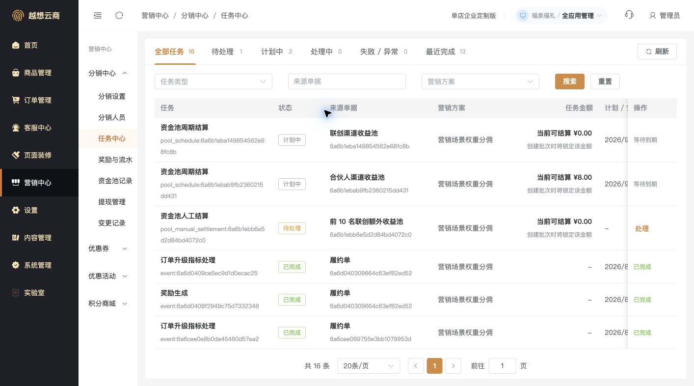Click the monitor icon beside 福泉福礼
The height and width of the screenshot is (386, 694).
[523, 16]
